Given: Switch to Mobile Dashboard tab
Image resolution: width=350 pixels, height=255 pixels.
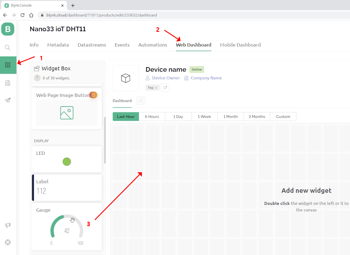Looking at the screenshot, I should point(240,45).
